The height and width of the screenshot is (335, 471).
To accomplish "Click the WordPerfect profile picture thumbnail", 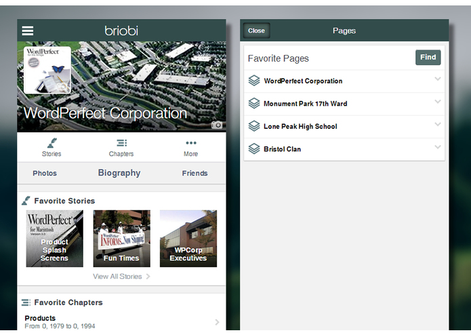I will [47, 70].
